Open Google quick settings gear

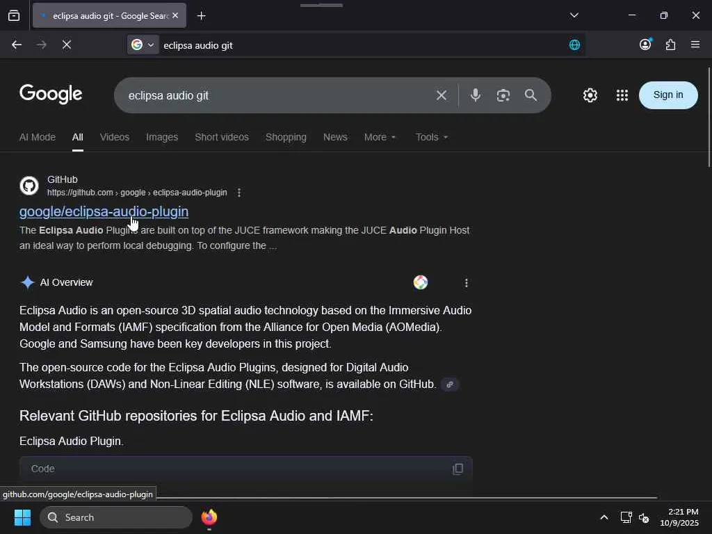click(x=590, y=95)
